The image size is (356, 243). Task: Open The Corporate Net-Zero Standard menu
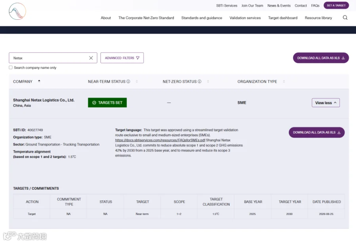pyautogui.click(x=146, y=18)
